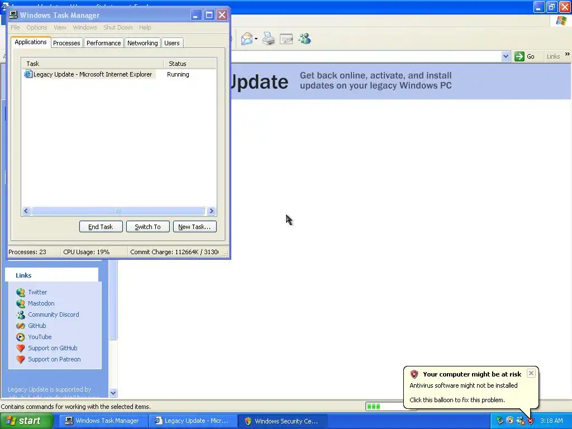Image resolution: width=572 pixels, height=429 pixels.
Task: Expand the Links toolbar chevron
Action: (568, 54)
